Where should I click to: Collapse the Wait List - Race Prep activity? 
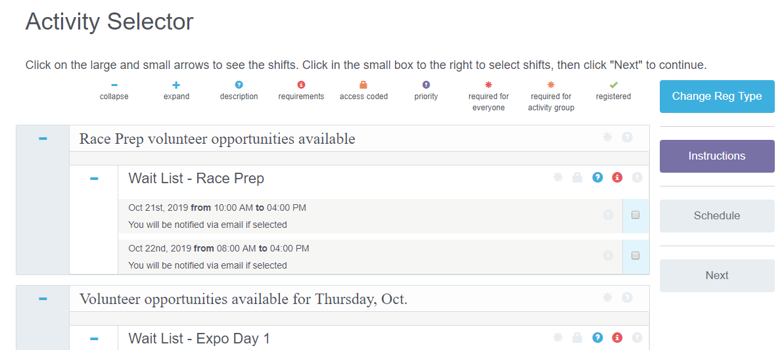[94, 179]
